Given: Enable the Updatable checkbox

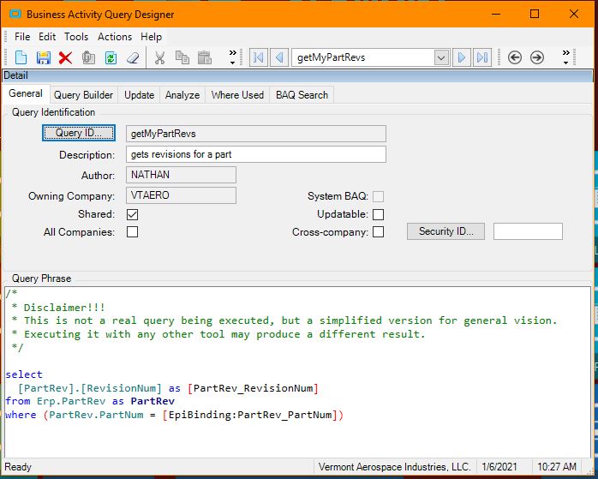Looking at the screenshot, I should 378,214.
